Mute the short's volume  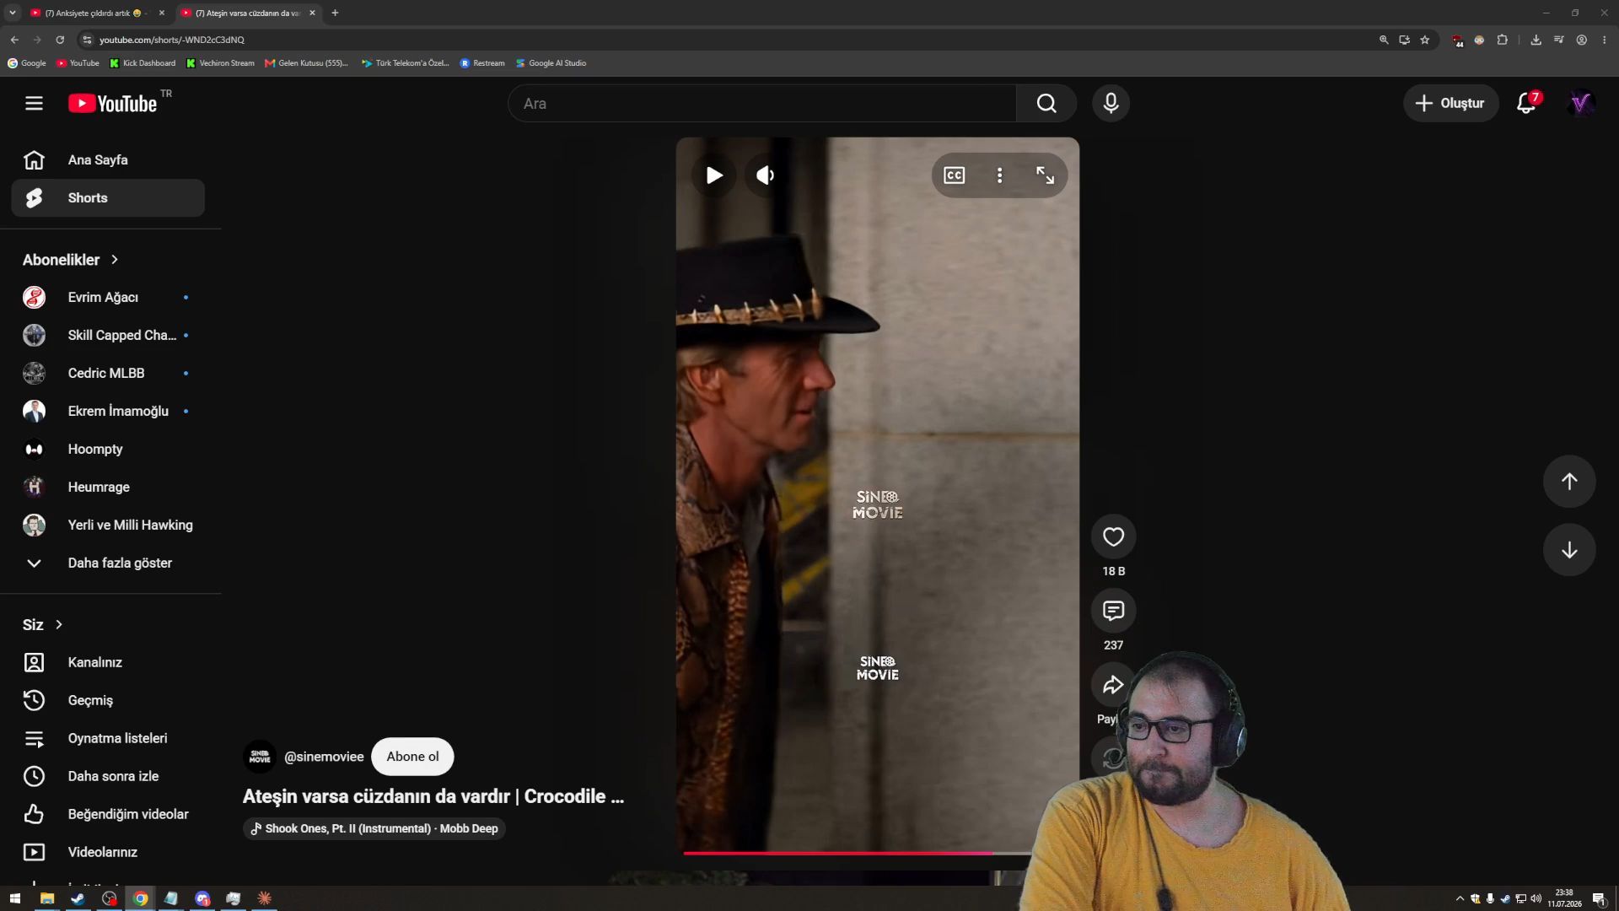click(x=766, y=175)
